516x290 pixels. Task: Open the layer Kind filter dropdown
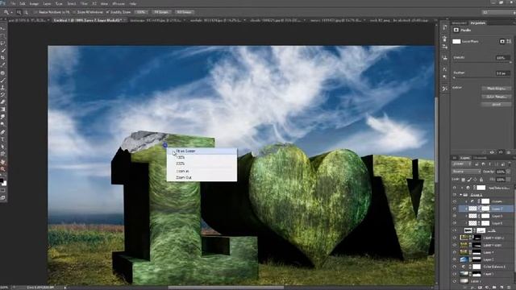[462, 164]
